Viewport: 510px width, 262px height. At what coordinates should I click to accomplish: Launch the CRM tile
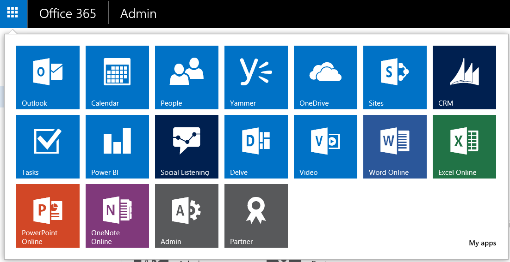(464, 77)
